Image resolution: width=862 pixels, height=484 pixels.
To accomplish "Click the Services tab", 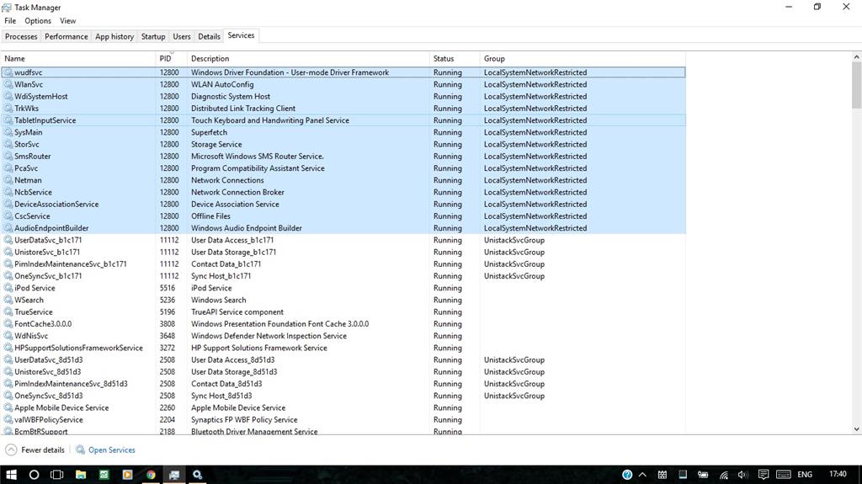I will pyautogui.click(x=241, y=35).
